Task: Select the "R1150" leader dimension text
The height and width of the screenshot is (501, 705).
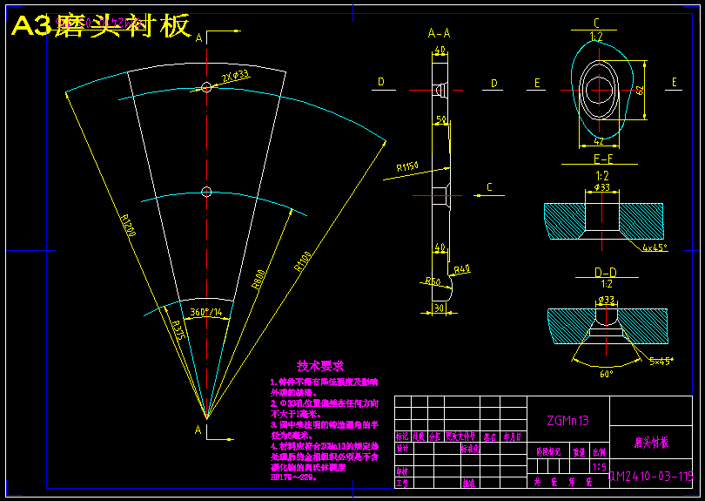Action: point(407,166)
